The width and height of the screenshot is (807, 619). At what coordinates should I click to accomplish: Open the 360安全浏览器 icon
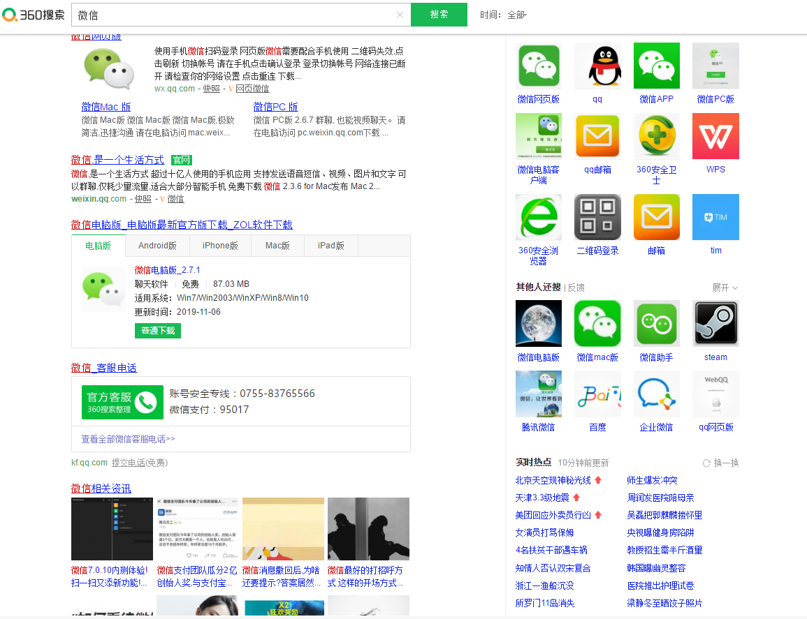coord(538,217)
